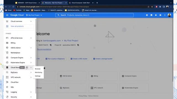This screenshot has height=99, width=177.
Task: Switch to Cloud Composer Qwik Start tab
Action: (81, 3)
